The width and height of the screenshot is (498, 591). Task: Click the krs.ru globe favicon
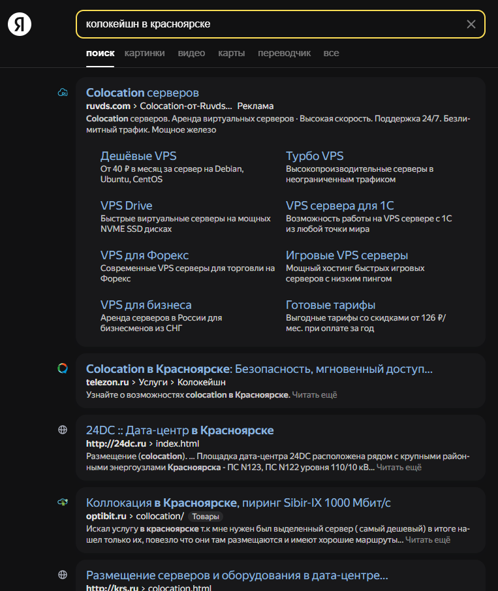click(x=63, y=575)
